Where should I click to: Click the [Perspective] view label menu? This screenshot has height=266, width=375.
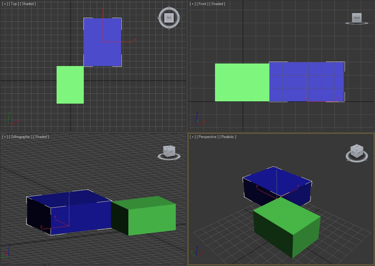pos(208,137)
